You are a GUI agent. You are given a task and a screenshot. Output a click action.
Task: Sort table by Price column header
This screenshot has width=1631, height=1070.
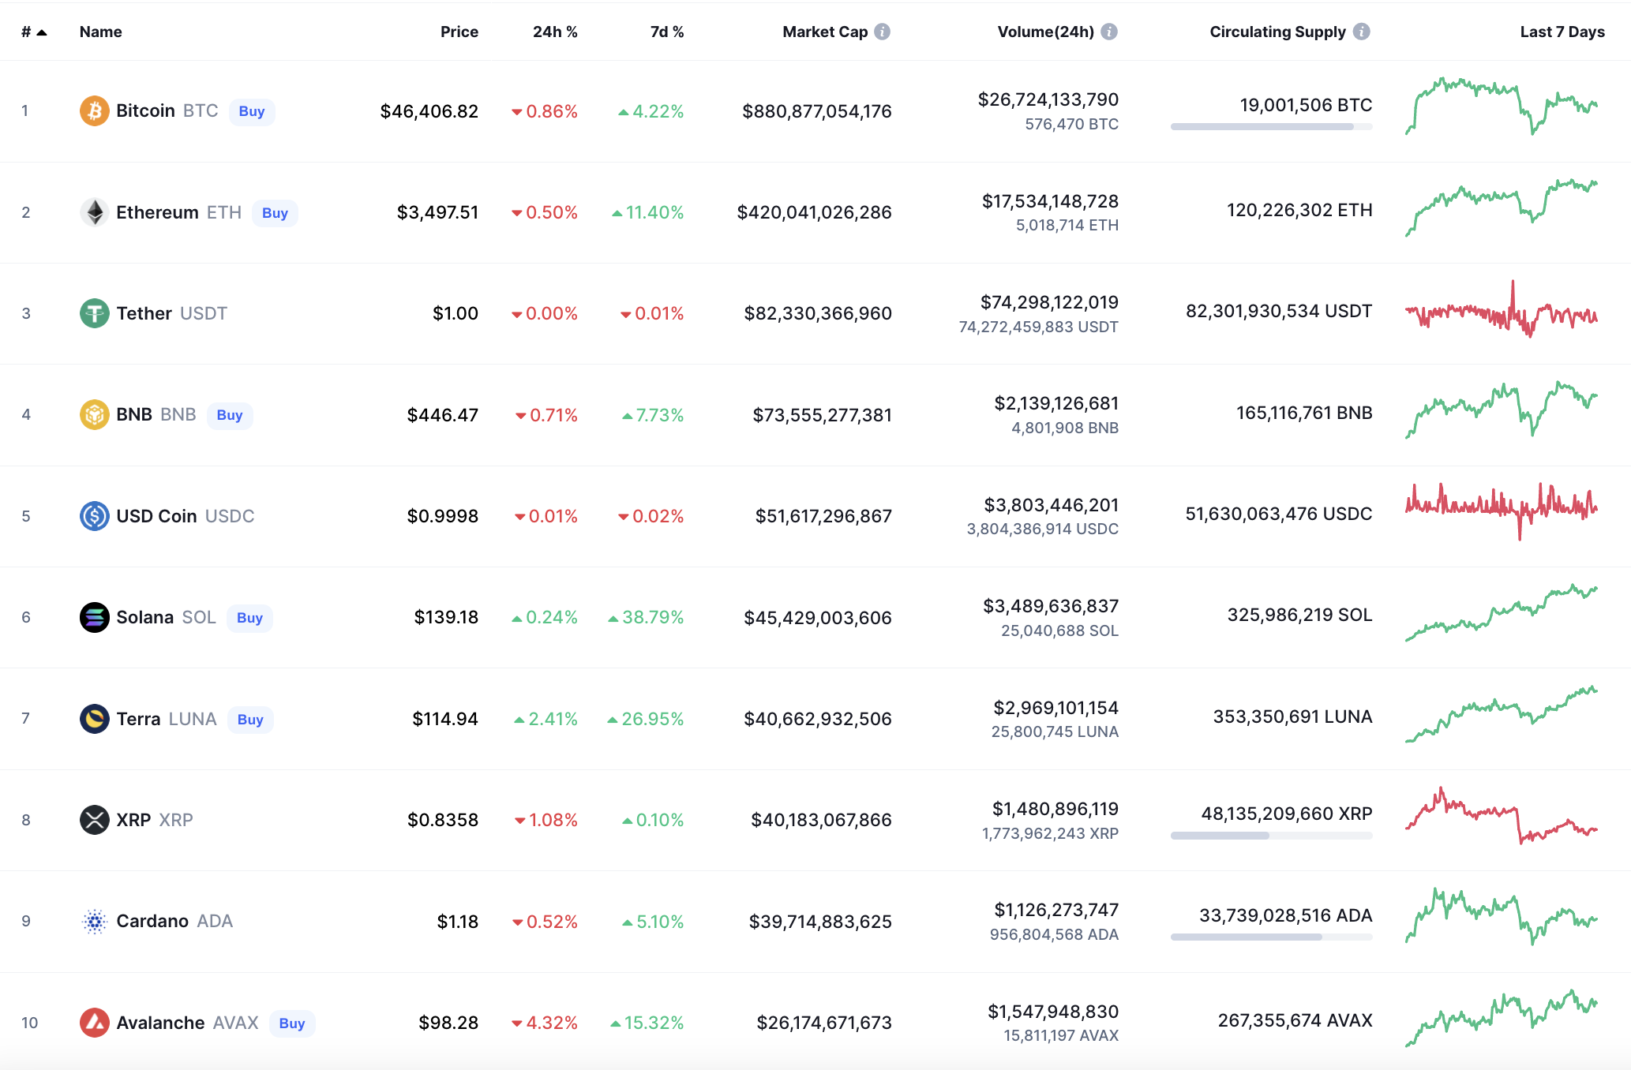(x=459, y=32)
